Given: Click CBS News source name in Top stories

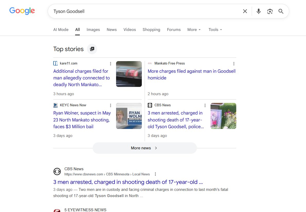Looking at the screenshot, I should pos(163,105).
